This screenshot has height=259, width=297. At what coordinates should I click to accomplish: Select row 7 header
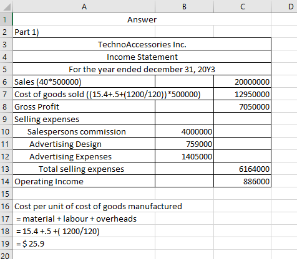(6, 94)
